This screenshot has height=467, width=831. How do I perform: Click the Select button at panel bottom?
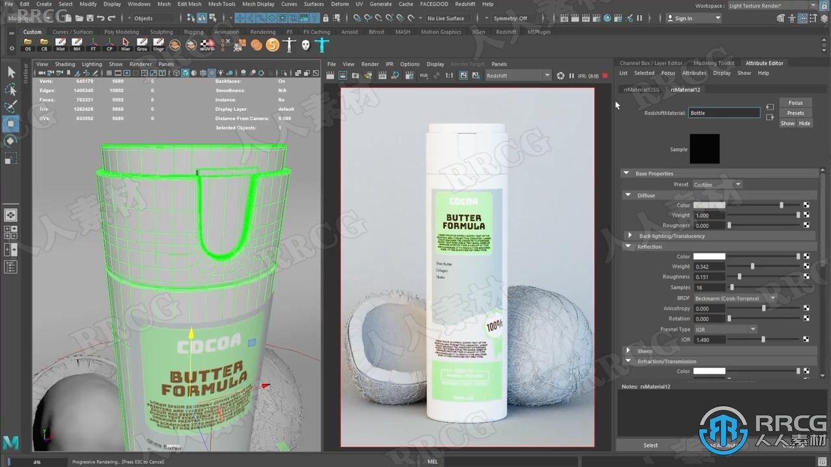point(651,445)
